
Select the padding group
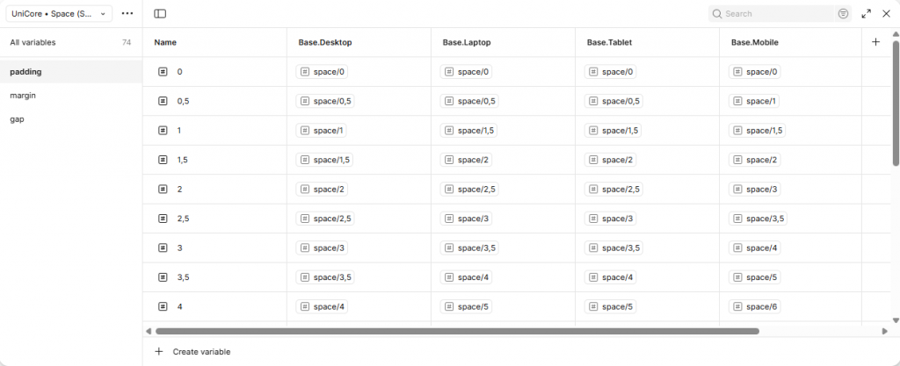coord(26,72)
